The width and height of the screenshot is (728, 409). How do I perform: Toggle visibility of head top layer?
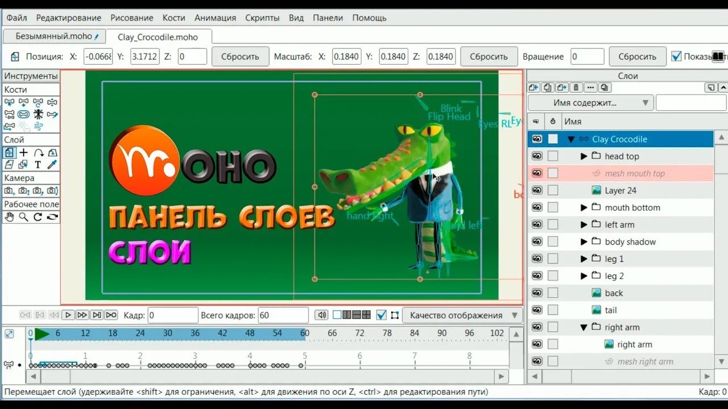tap(536, 156)
